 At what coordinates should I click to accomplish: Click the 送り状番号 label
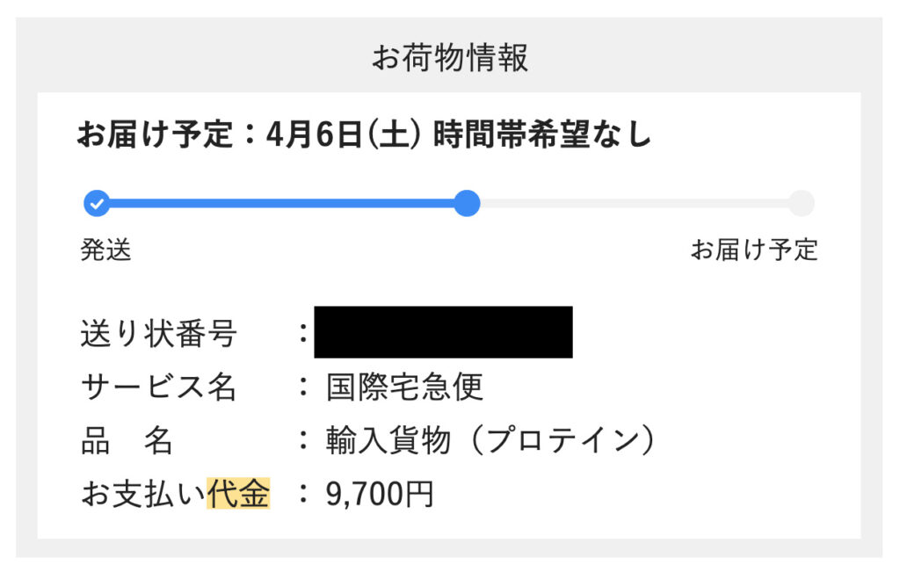(x=159, y=334)
